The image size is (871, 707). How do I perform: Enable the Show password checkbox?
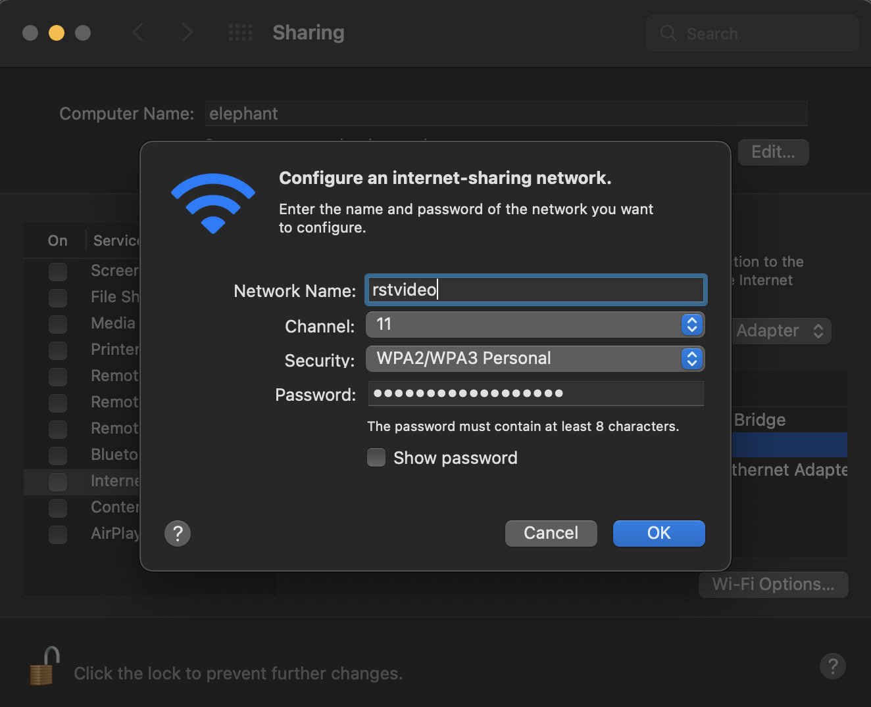[376, 457]
